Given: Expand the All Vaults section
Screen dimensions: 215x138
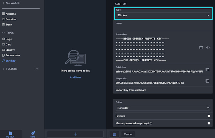Looking at the screenshot, I should [3, 3].
